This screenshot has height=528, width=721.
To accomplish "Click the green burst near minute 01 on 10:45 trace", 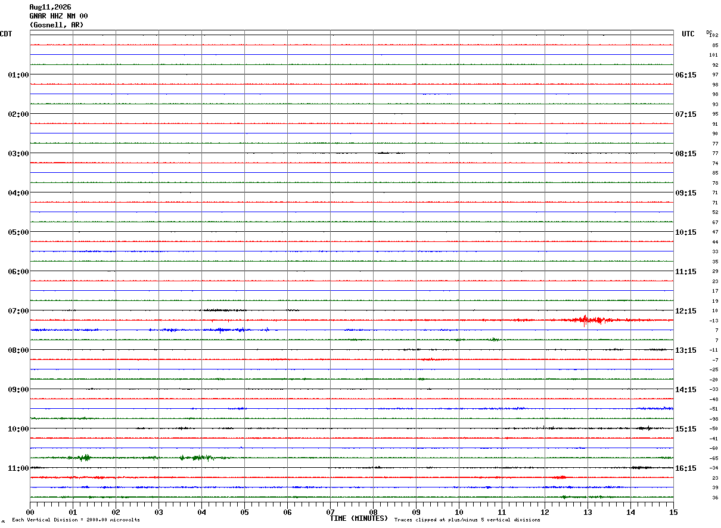I will click(x=85, y=458).
